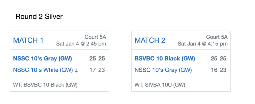
Task: Click the score 17 in Match 1
Action: pos(92,70)
